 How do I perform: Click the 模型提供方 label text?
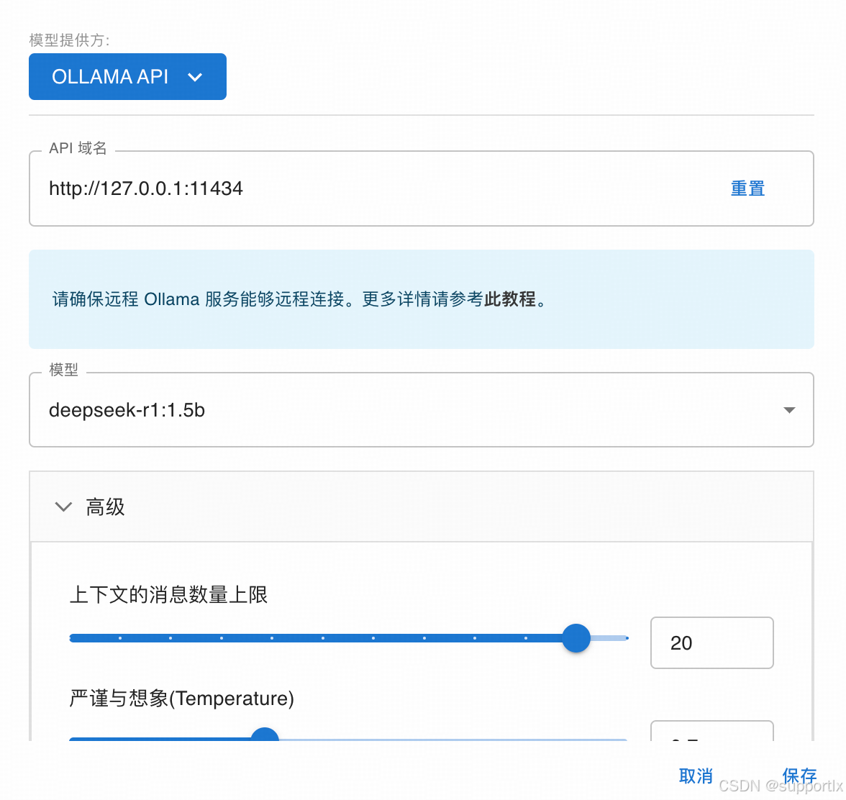pos(70,40)
